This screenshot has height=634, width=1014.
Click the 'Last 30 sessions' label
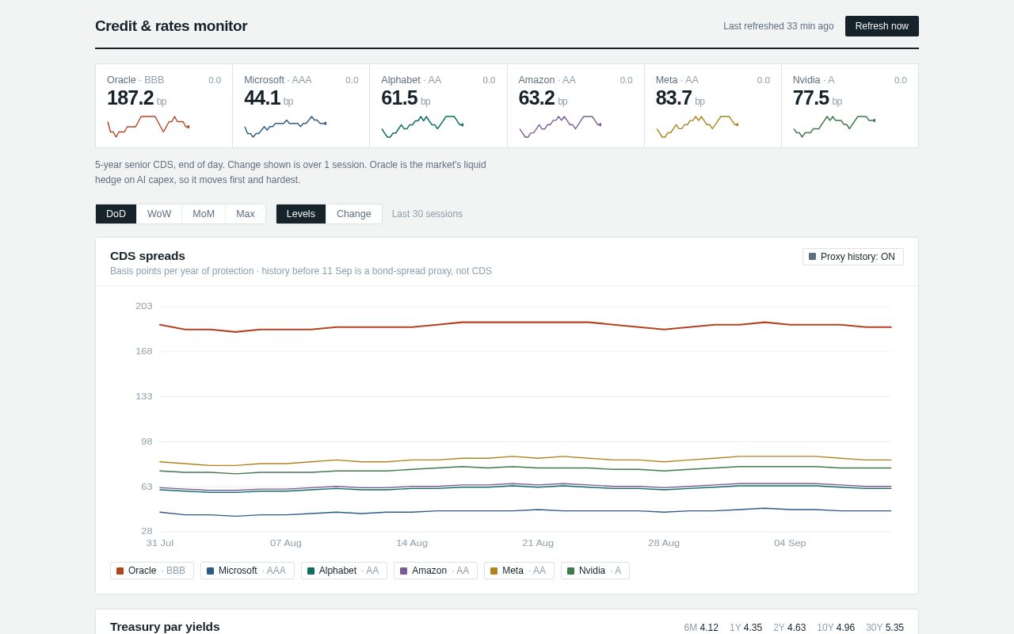[x=427, y=214]
